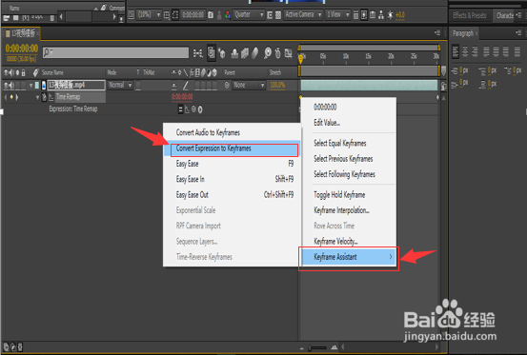The width and height of the screenshot is (527, 355).
Task: Mute audio of 13 mp4 layer
Action: click(x=11, y=86)
